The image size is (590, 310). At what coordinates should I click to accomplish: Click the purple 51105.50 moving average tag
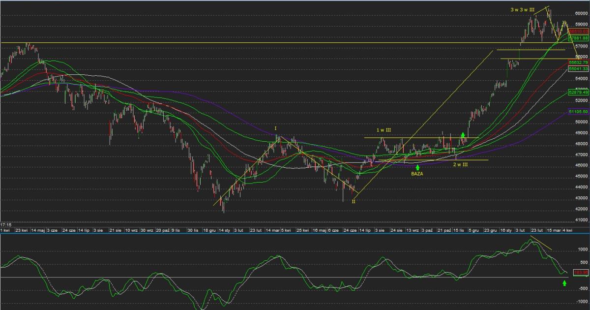click(578, 112)
